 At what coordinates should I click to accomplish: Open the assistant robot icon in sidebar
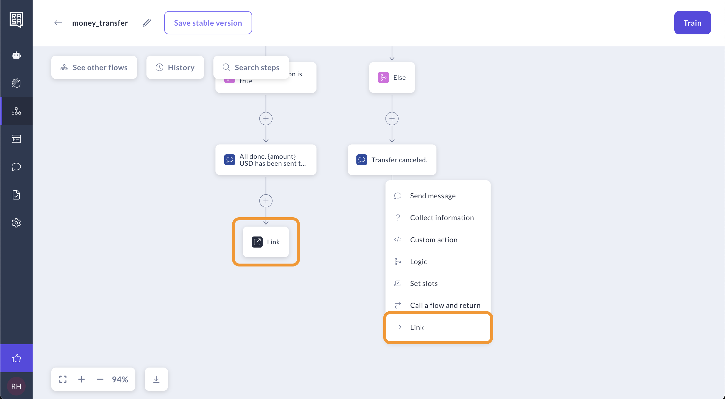[16, 55]
